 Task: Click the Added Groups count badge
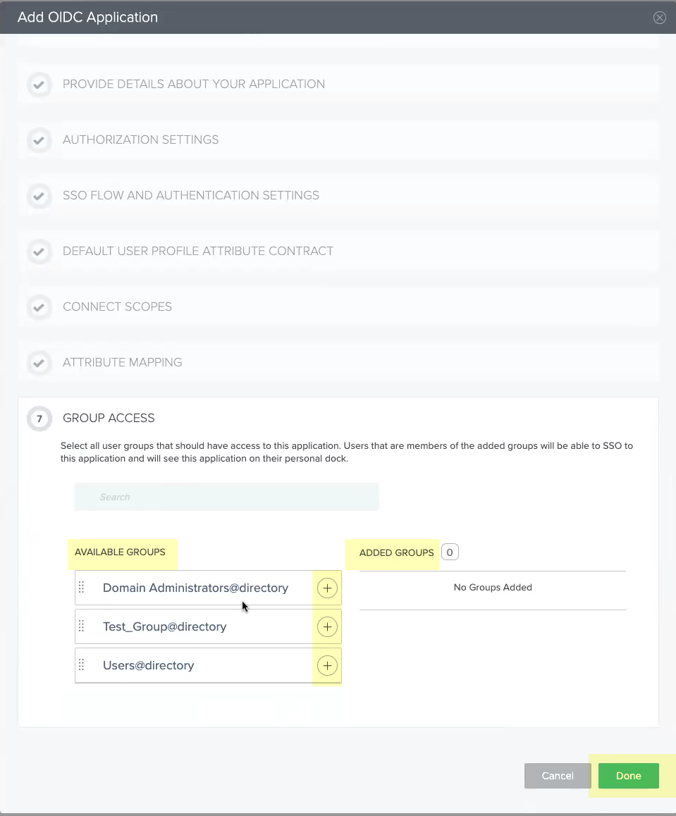coord(449,552)
